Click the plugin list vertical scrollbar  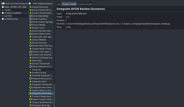[54, 95]
